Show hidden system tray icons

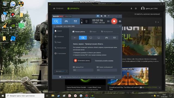152,96
